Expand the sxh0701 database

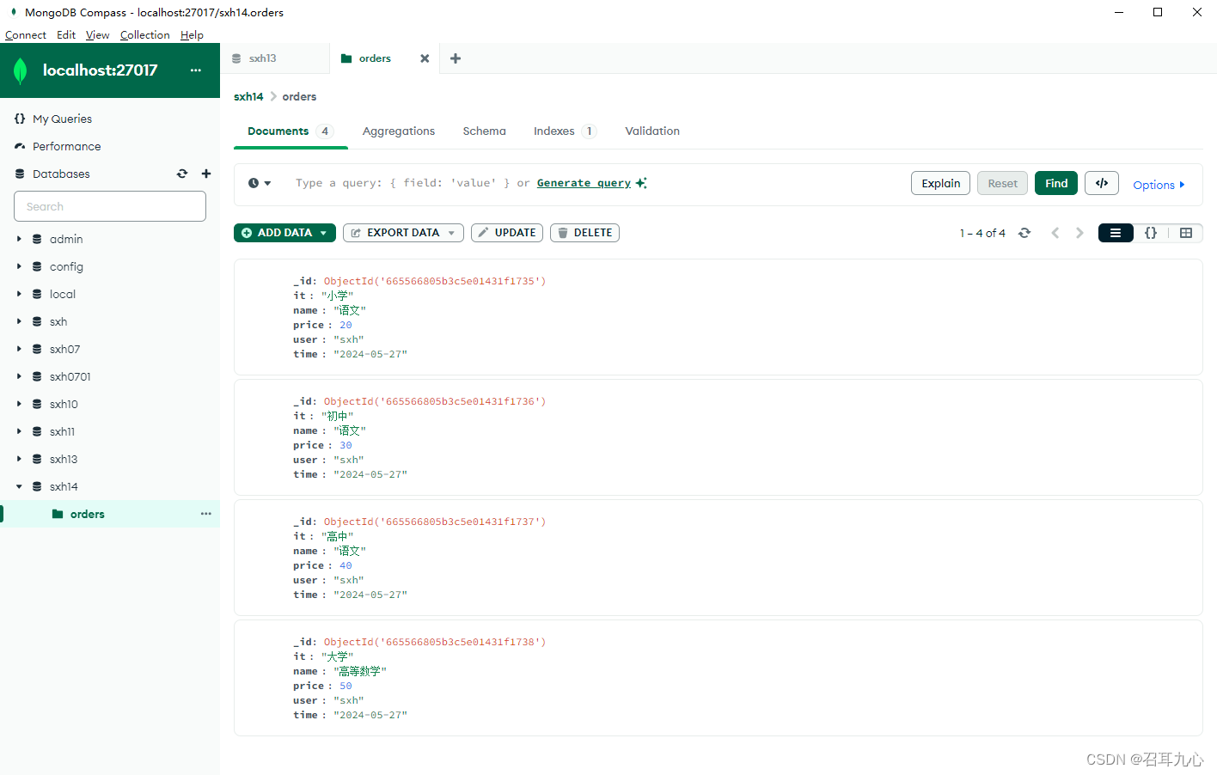[x=19, y=376]
